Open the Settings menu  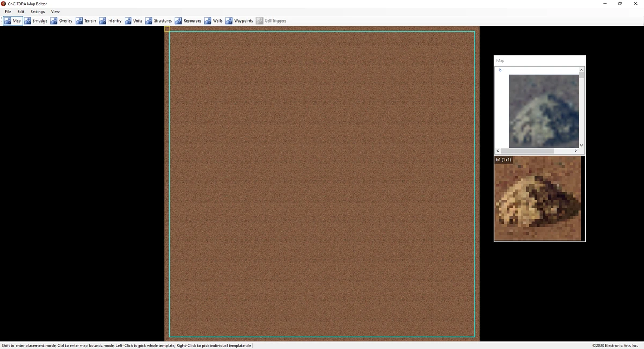click(36, 11)
